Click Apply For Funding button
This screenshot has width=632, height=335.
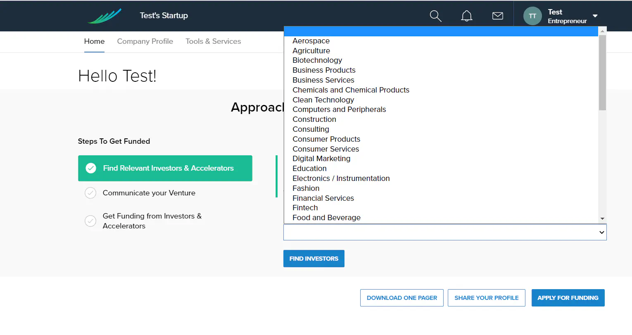[x=568, y=298]
